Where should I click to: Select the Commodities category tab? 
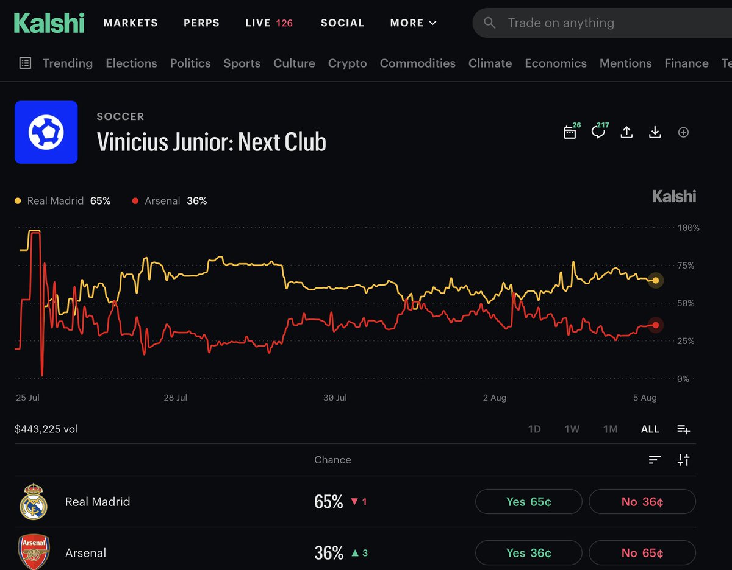[418, 63]
